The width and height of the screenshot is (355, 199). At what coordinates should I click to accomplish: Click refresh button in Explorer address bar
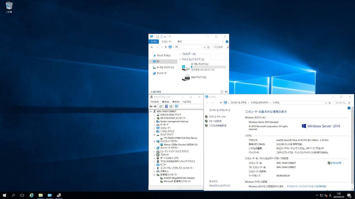pos(208,47)
